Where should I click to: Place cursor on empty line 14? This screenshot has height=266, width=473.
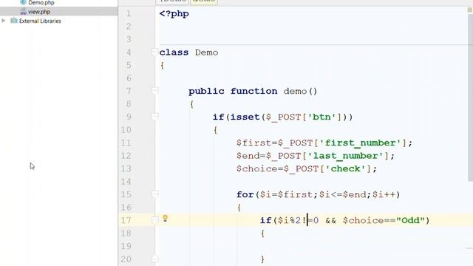coord(313,182)
